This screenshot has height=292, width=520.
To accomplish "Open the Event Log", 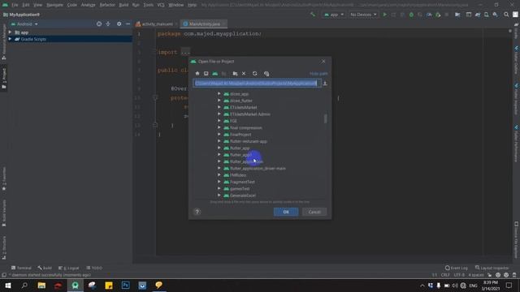I will click(457, 268).
